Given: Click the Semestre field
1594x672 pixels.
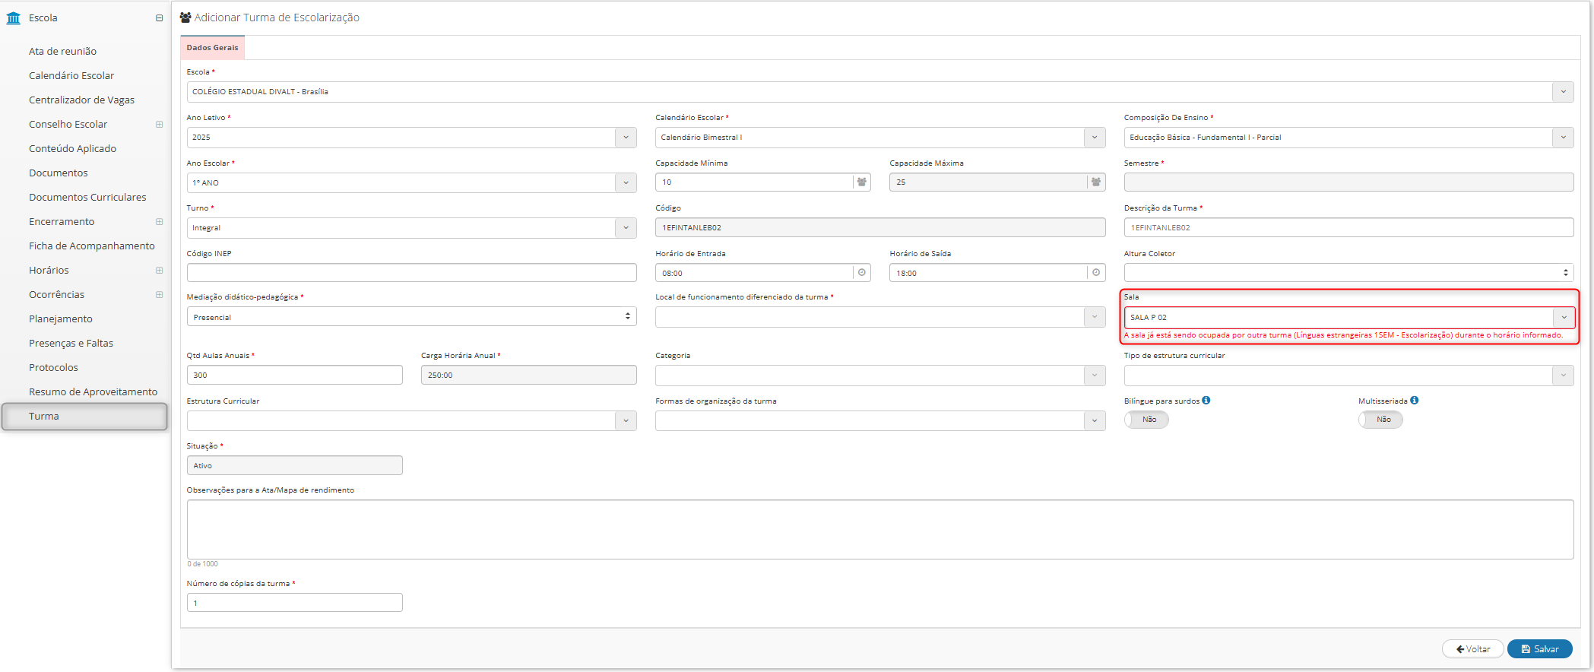Looking at the screenshot, I should tap(1348, 182).
